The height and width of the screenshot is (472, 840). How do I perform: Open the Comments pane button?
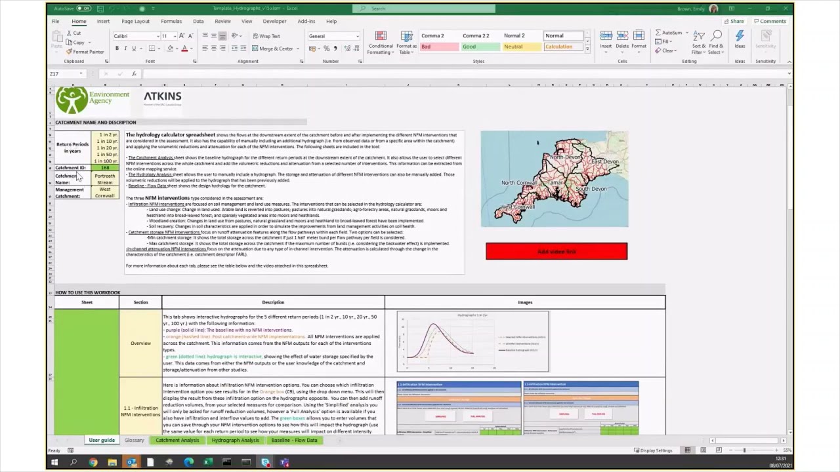click(770, 21)
